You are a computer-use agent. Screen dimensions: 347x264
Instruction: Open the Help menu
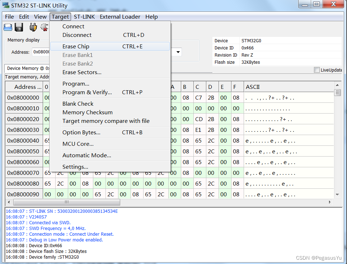pyautogui.click(x=151, y=17)
